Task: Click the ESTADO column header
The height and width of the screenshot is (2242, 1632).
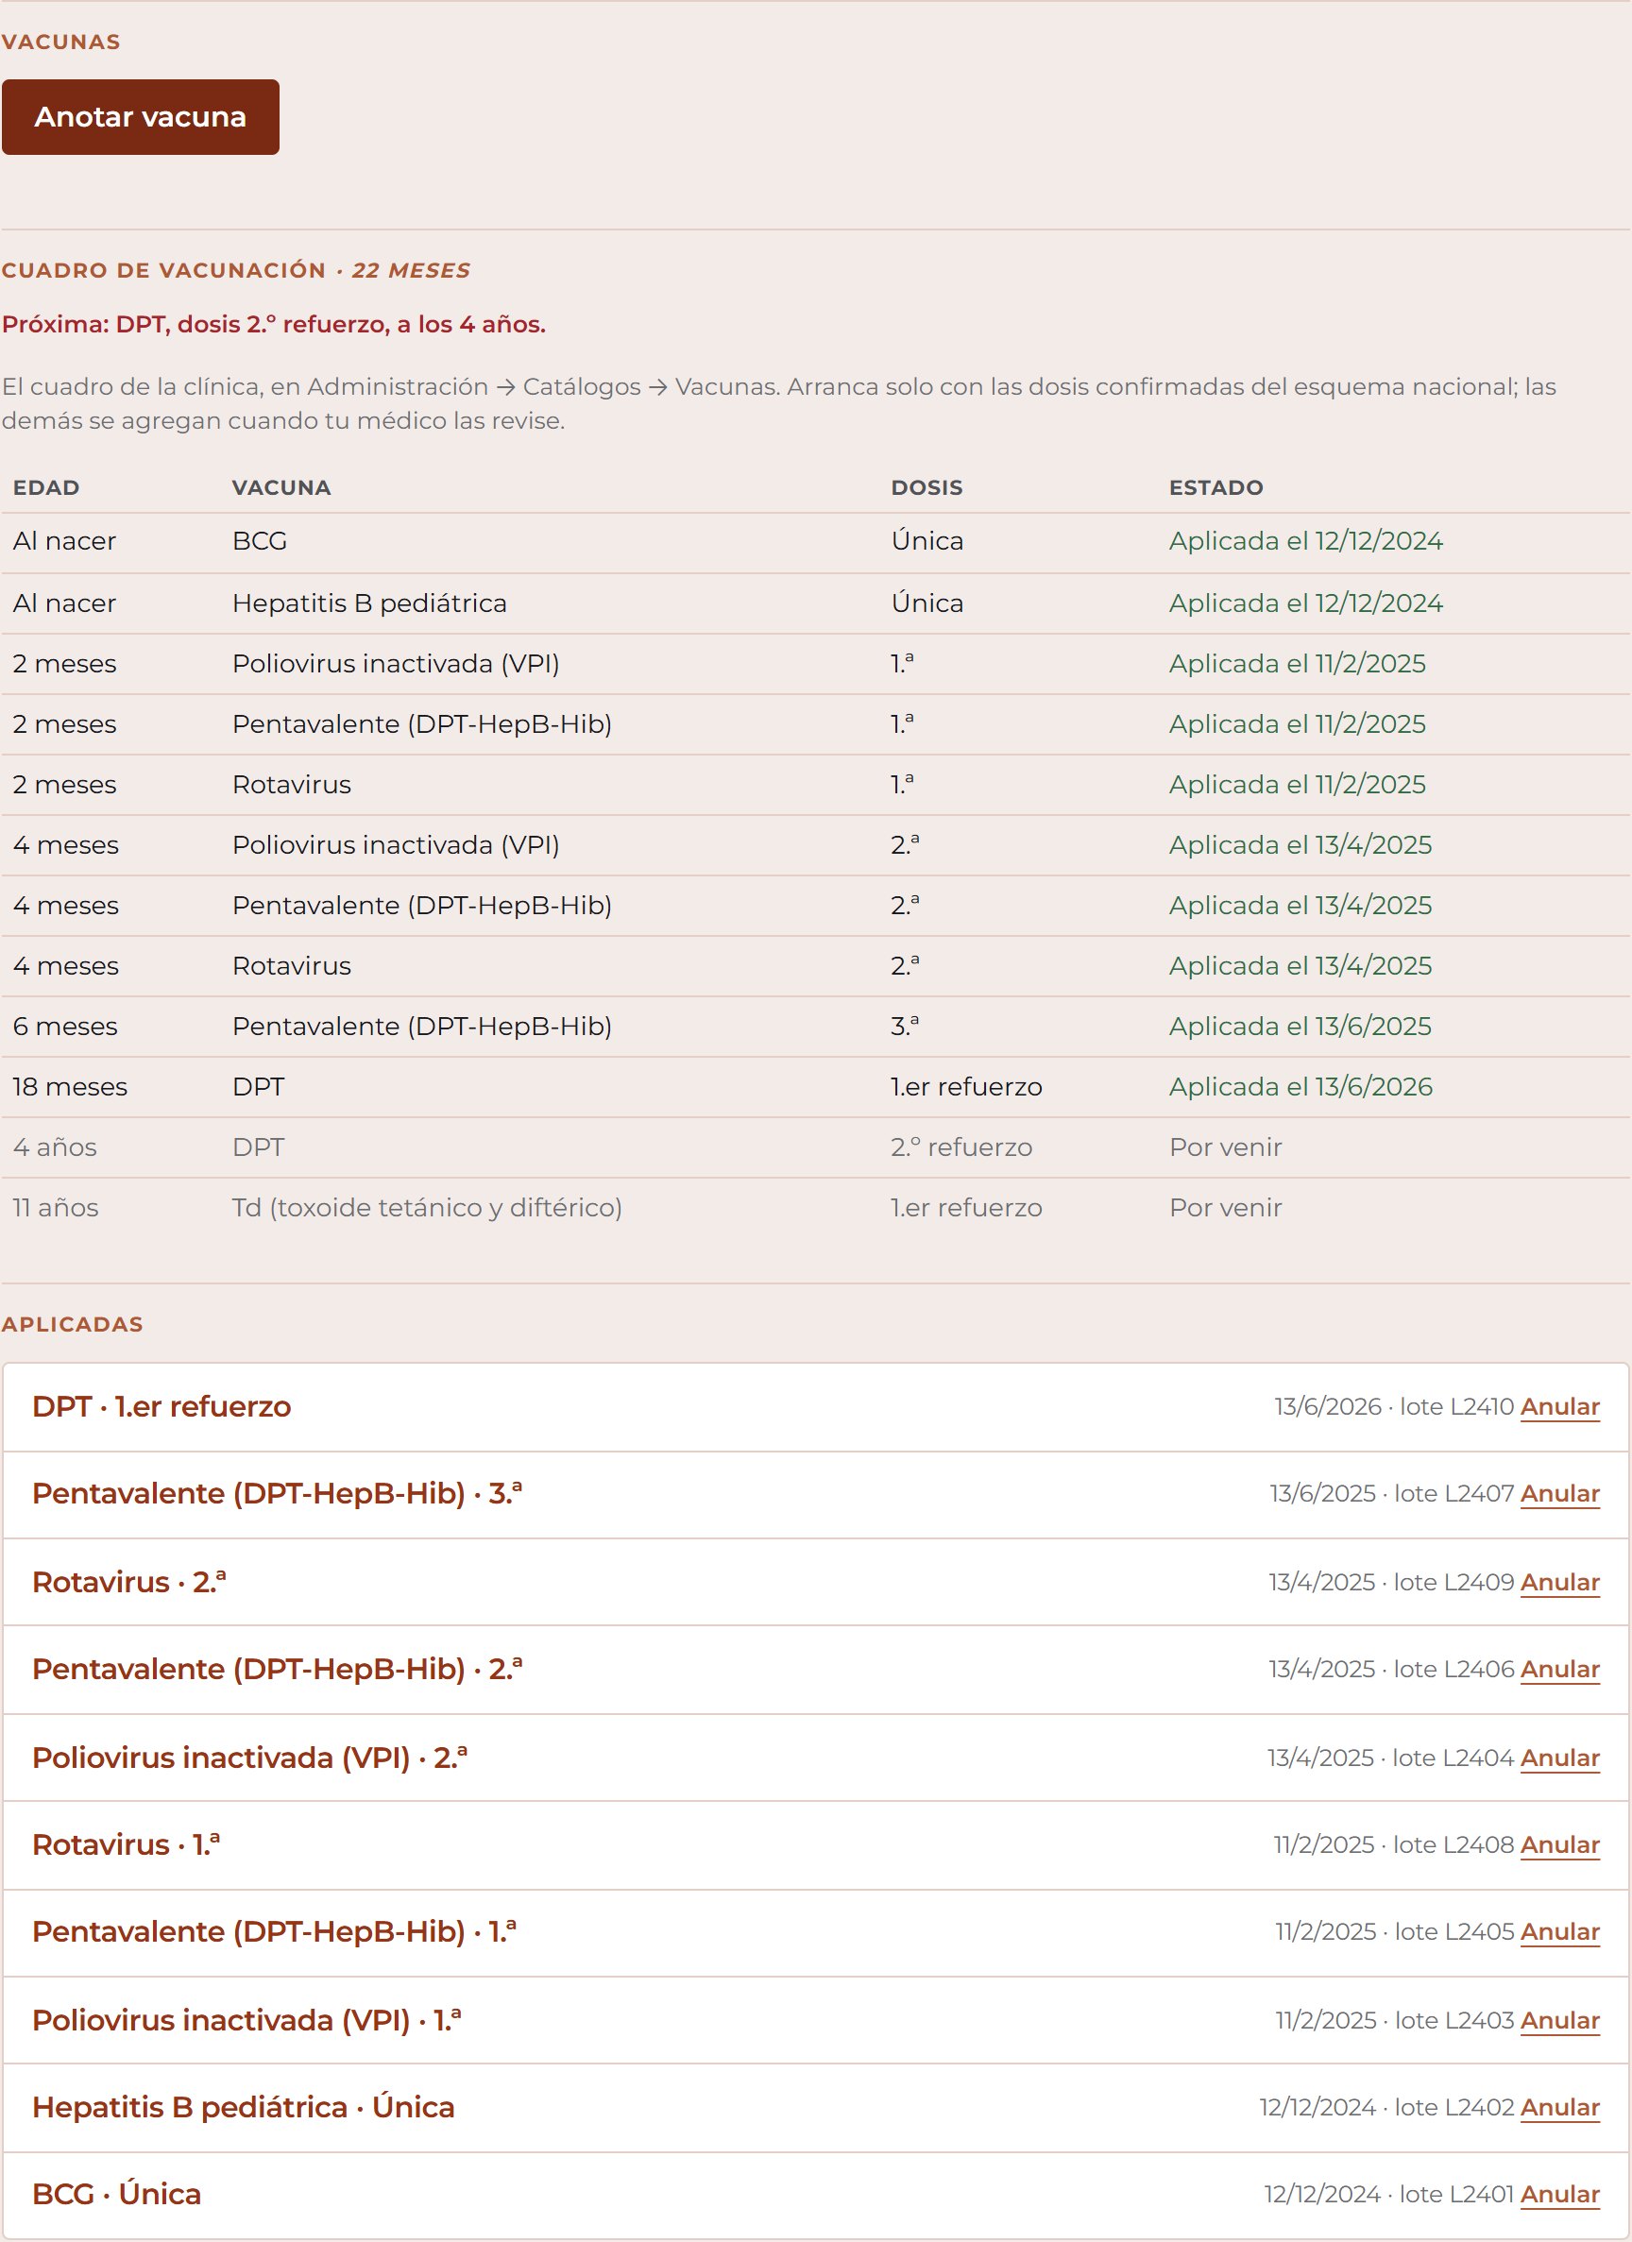Action: (x=1216, y=487)
